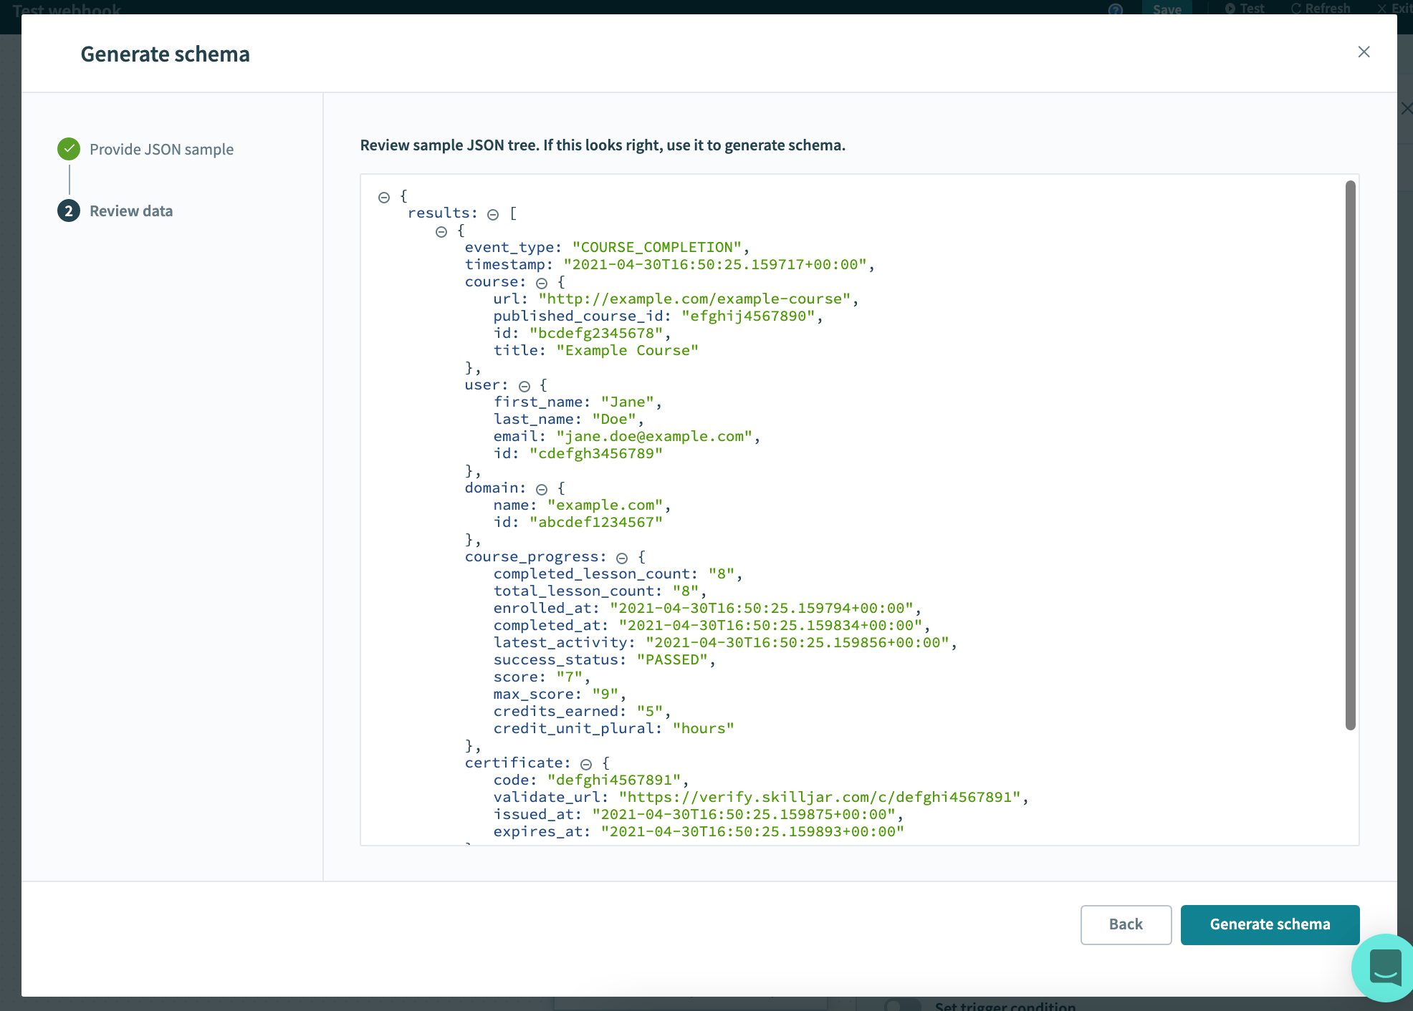Screen dimensions: 1413x1011
Task: Open the chat support bubble
Action: [1385, 967]
